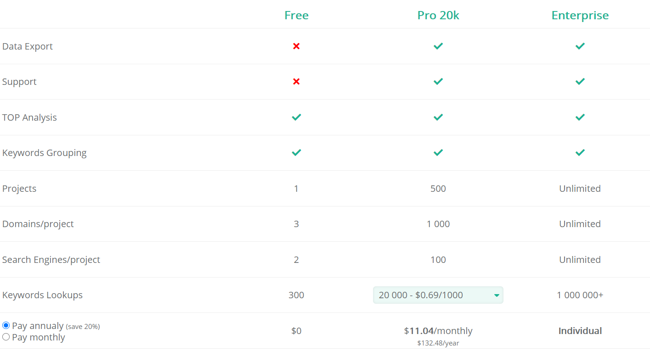Click Enterprise Support checkmark
Viewport: 650px width, 351px height.
[580, 81]
